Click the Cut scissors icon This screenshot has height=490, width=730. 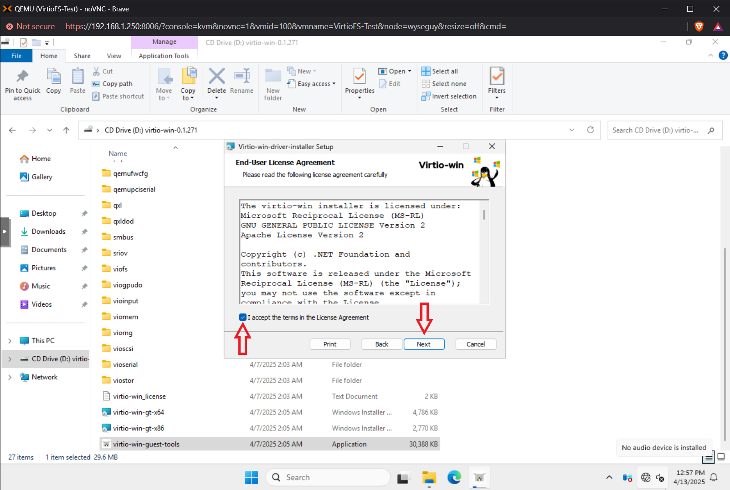[96, 71]
